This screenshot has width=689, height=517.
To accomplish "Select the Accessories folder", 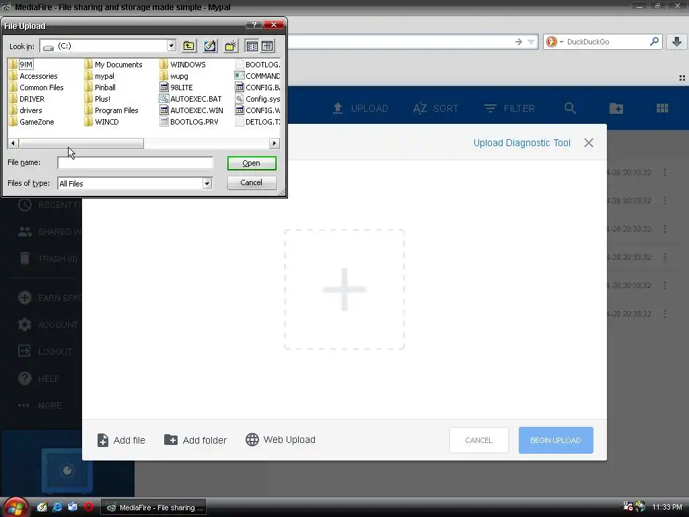I will [34, 76].
